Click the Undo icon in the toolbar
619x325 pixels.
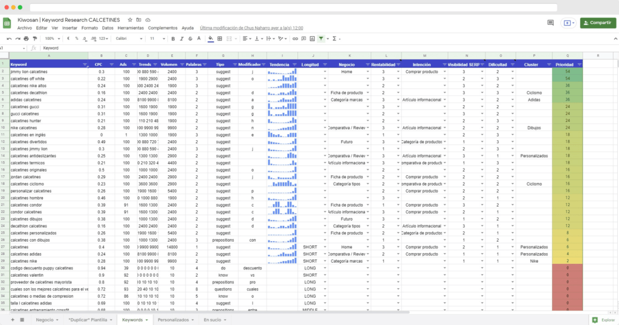tap(9, 39)
